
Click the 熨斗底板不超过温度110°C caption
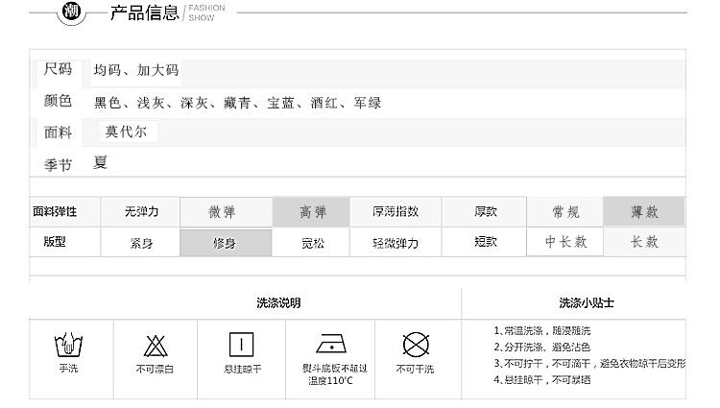[x=334, y=374]
